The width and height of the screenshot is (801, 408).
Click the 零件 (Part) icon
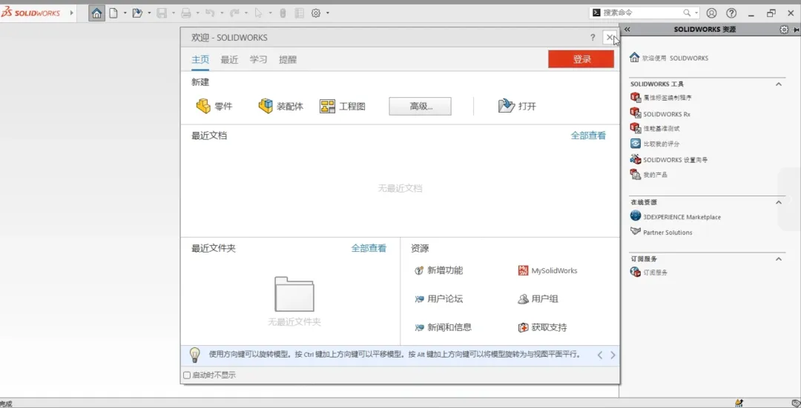203,106
